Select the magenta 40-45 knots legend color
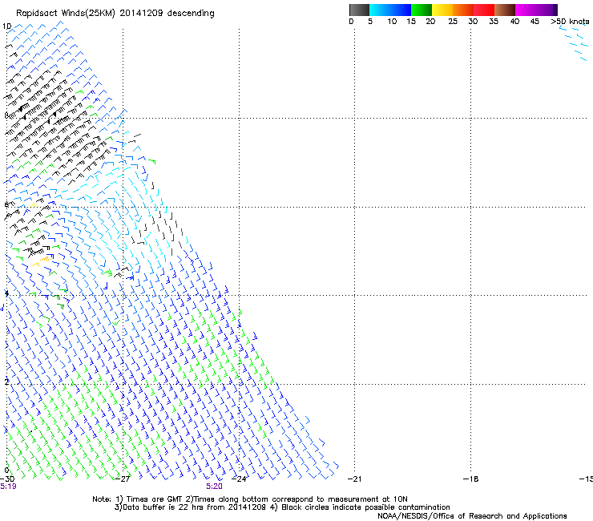 (526, 10)
